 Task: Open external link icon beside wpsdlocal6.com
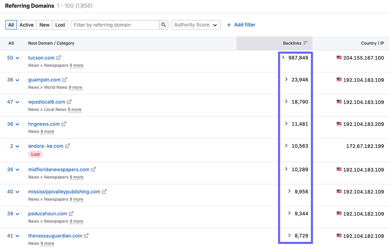(x=69, y=102)
